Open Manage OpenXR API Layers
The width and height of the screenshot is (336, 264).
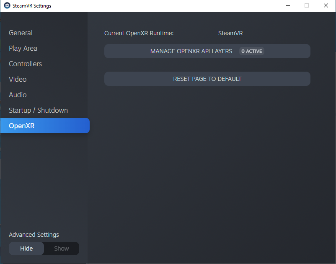tap(207, 51)
